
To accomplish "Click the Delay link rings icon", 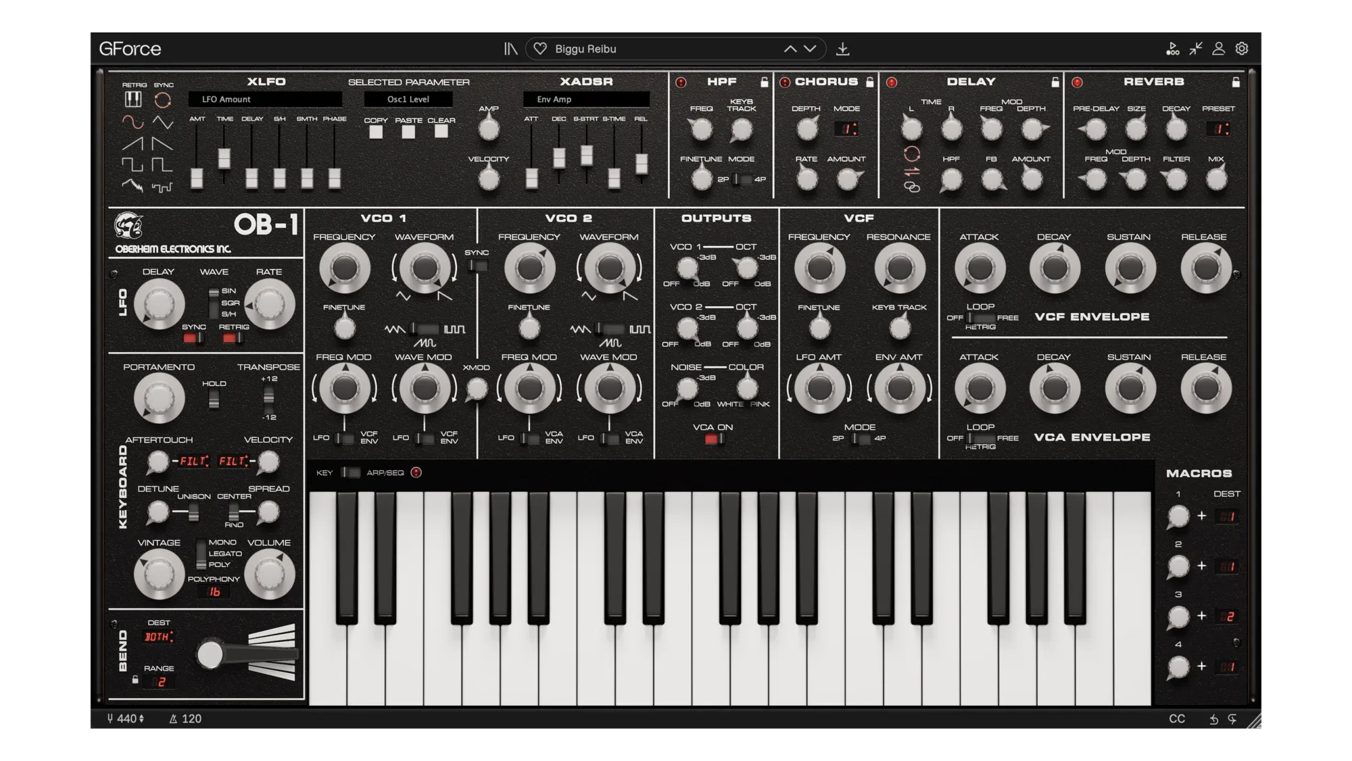I will [x=912, y=187].
